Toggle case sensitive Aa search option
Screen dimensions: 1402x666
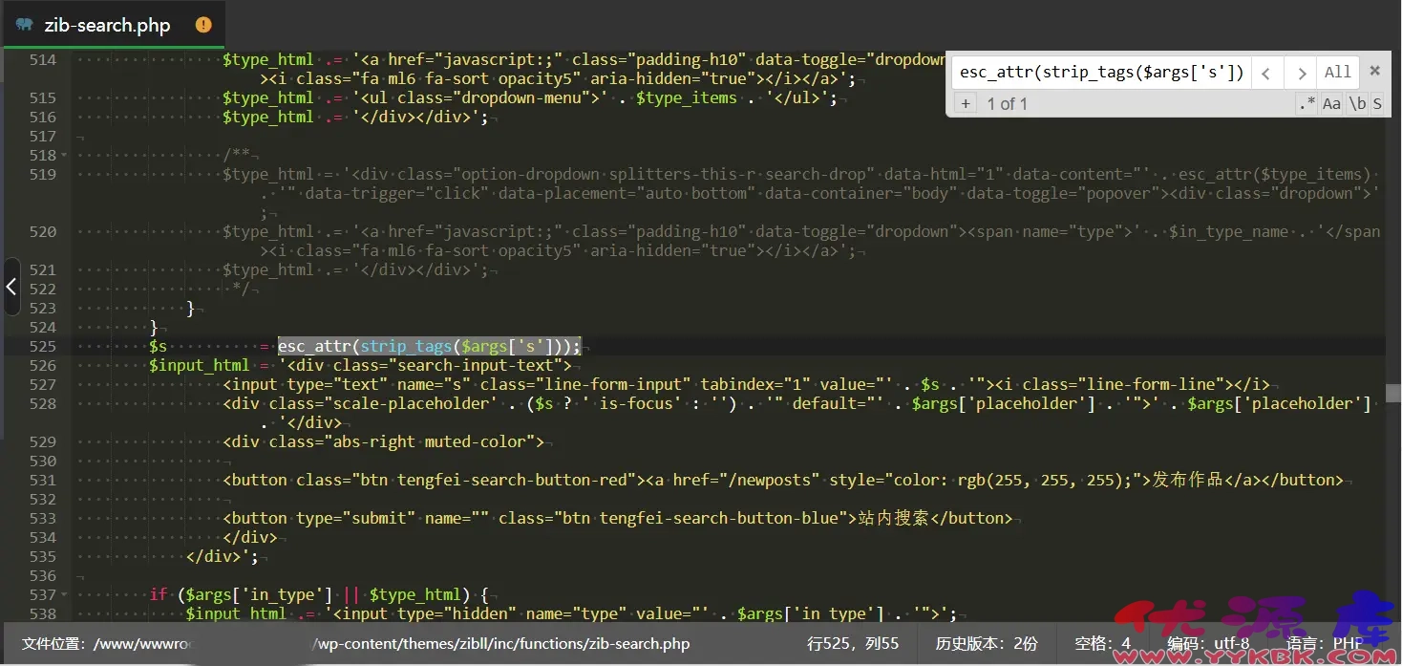coord(1331,103)
